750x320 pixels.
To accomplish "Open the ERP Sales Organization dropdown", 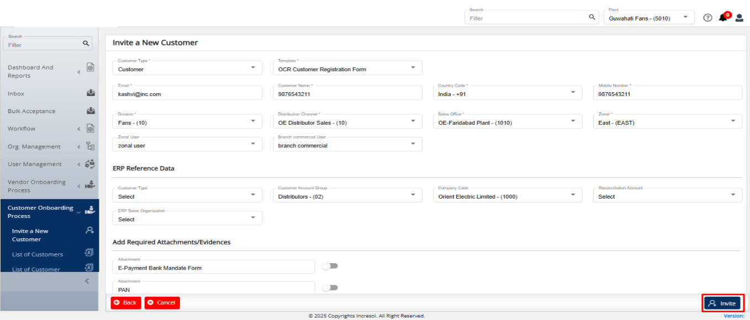I will point(187,218).
